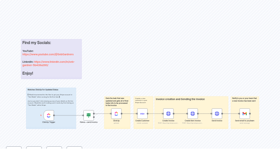This screenshot has width=280, height=168.
Task: Open the Stripe Create Customer node
Action: [x=142, y=113]
